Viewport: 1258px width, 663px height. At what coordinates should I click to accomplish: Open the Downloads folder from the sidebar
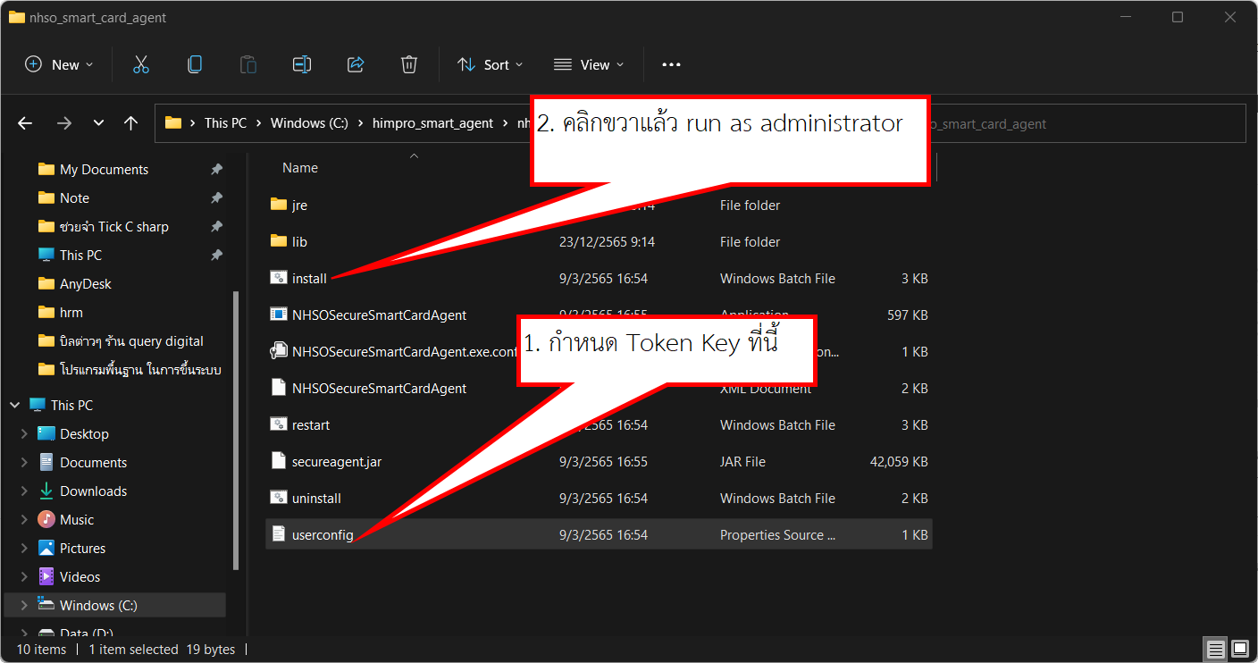click(92, 491)
